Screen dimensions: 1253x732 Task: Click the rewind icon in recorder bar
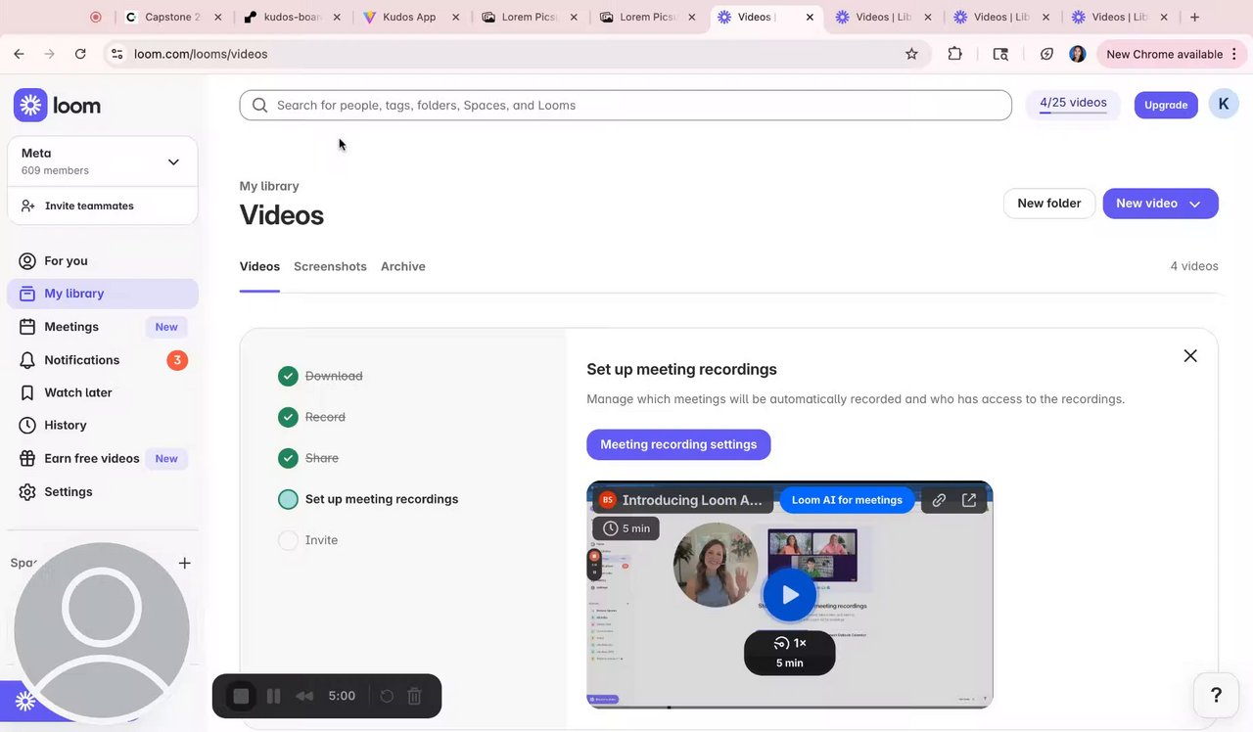[x=304, y=696]
